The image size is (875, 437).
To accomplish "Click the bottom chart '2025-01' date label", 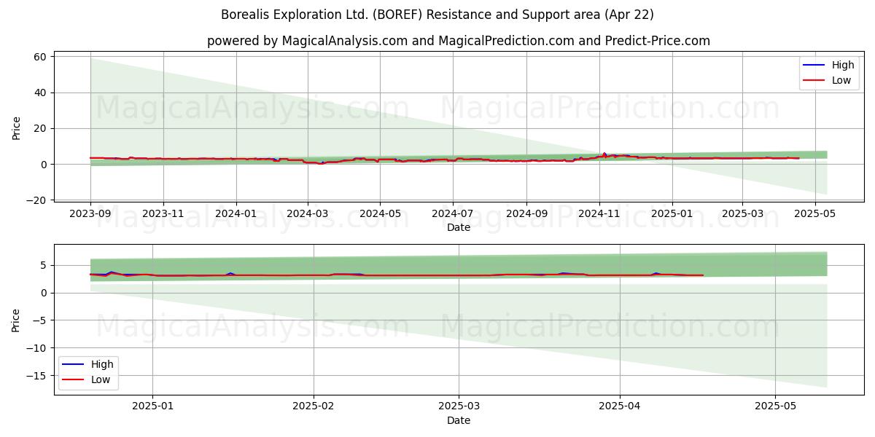I will 152,407.
